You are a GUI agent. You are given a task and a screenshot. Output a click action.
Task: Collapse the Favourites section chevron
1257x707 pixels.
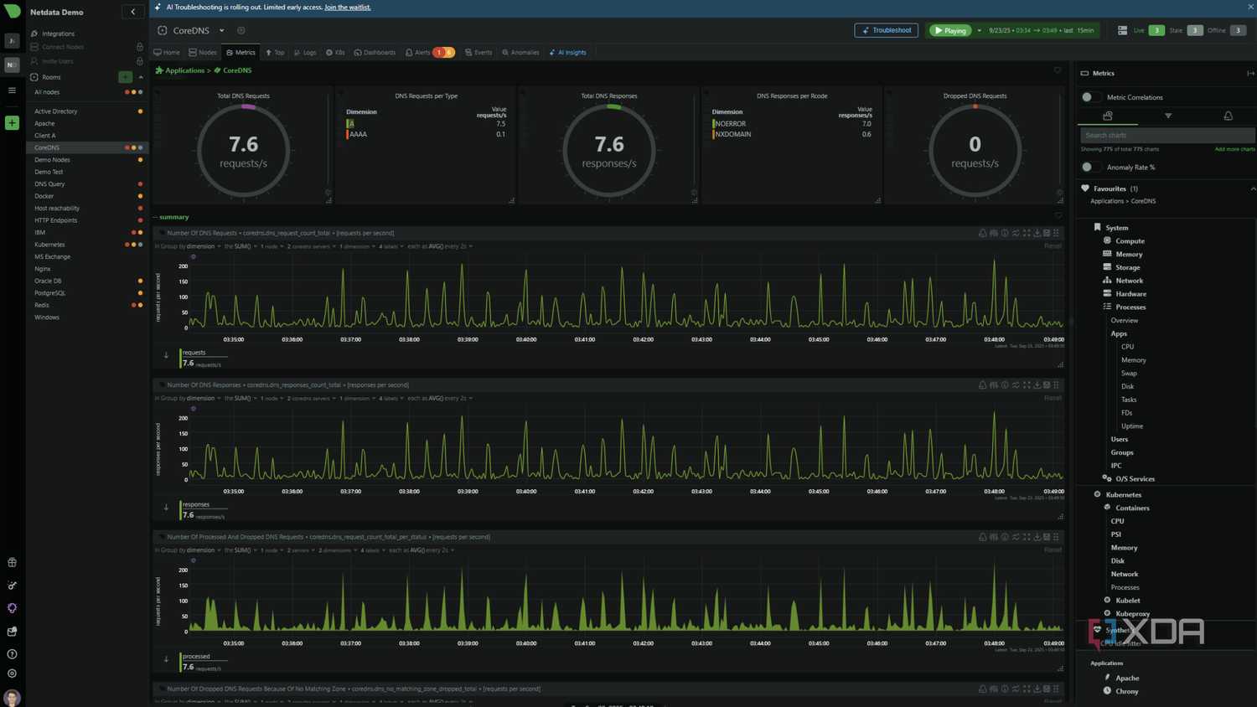(1253, 189)
